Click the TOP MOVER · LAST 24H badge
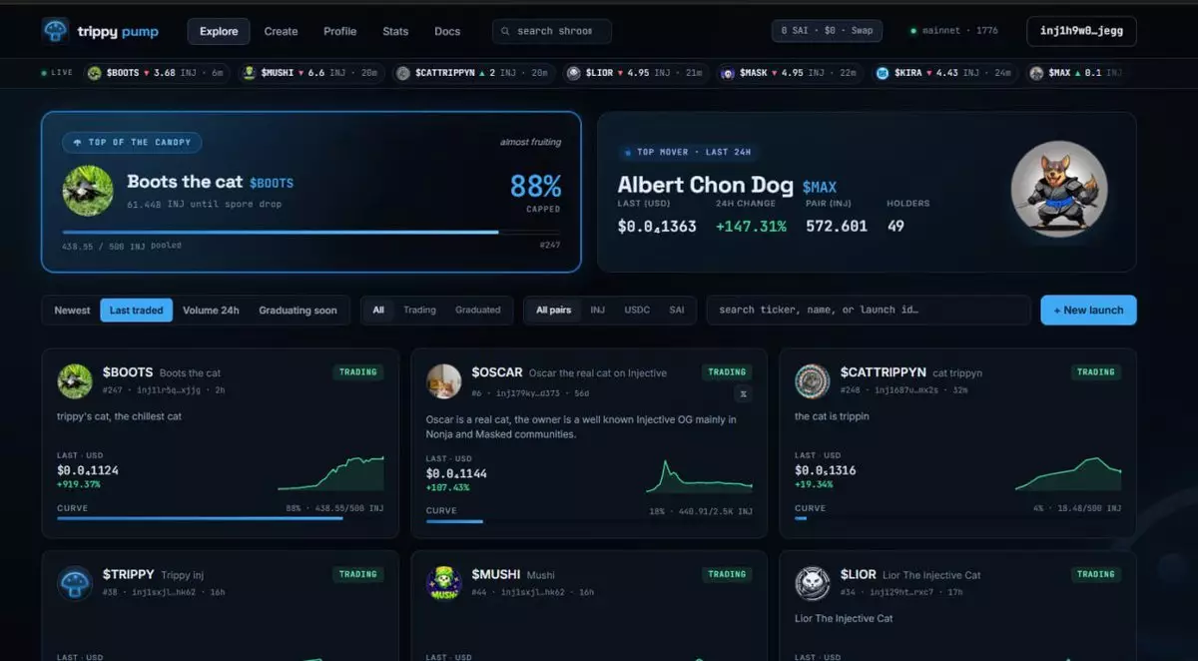This screenshot has width=1198, height=661. pos(687,152)
